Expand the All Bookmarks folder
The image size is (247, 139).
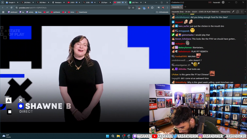162,12
